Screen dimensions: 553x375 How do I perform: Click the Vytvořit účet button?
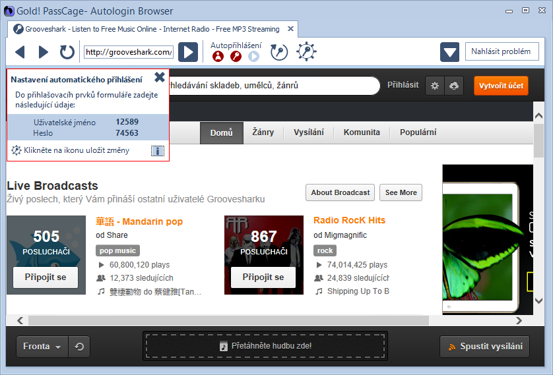501,86
